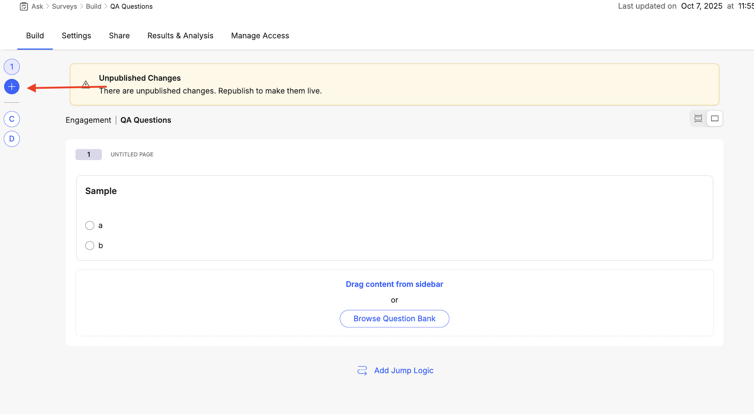Open Results & Analysis tab
Screen dimensions: 754x414
(180, 36)
